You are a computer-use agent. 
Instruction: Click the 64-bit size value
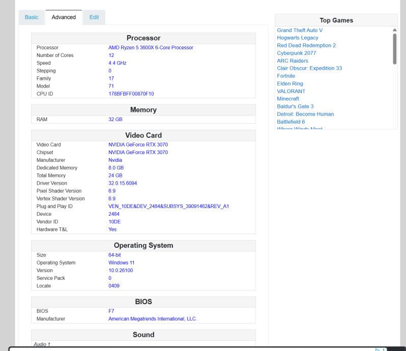[114, 255]
